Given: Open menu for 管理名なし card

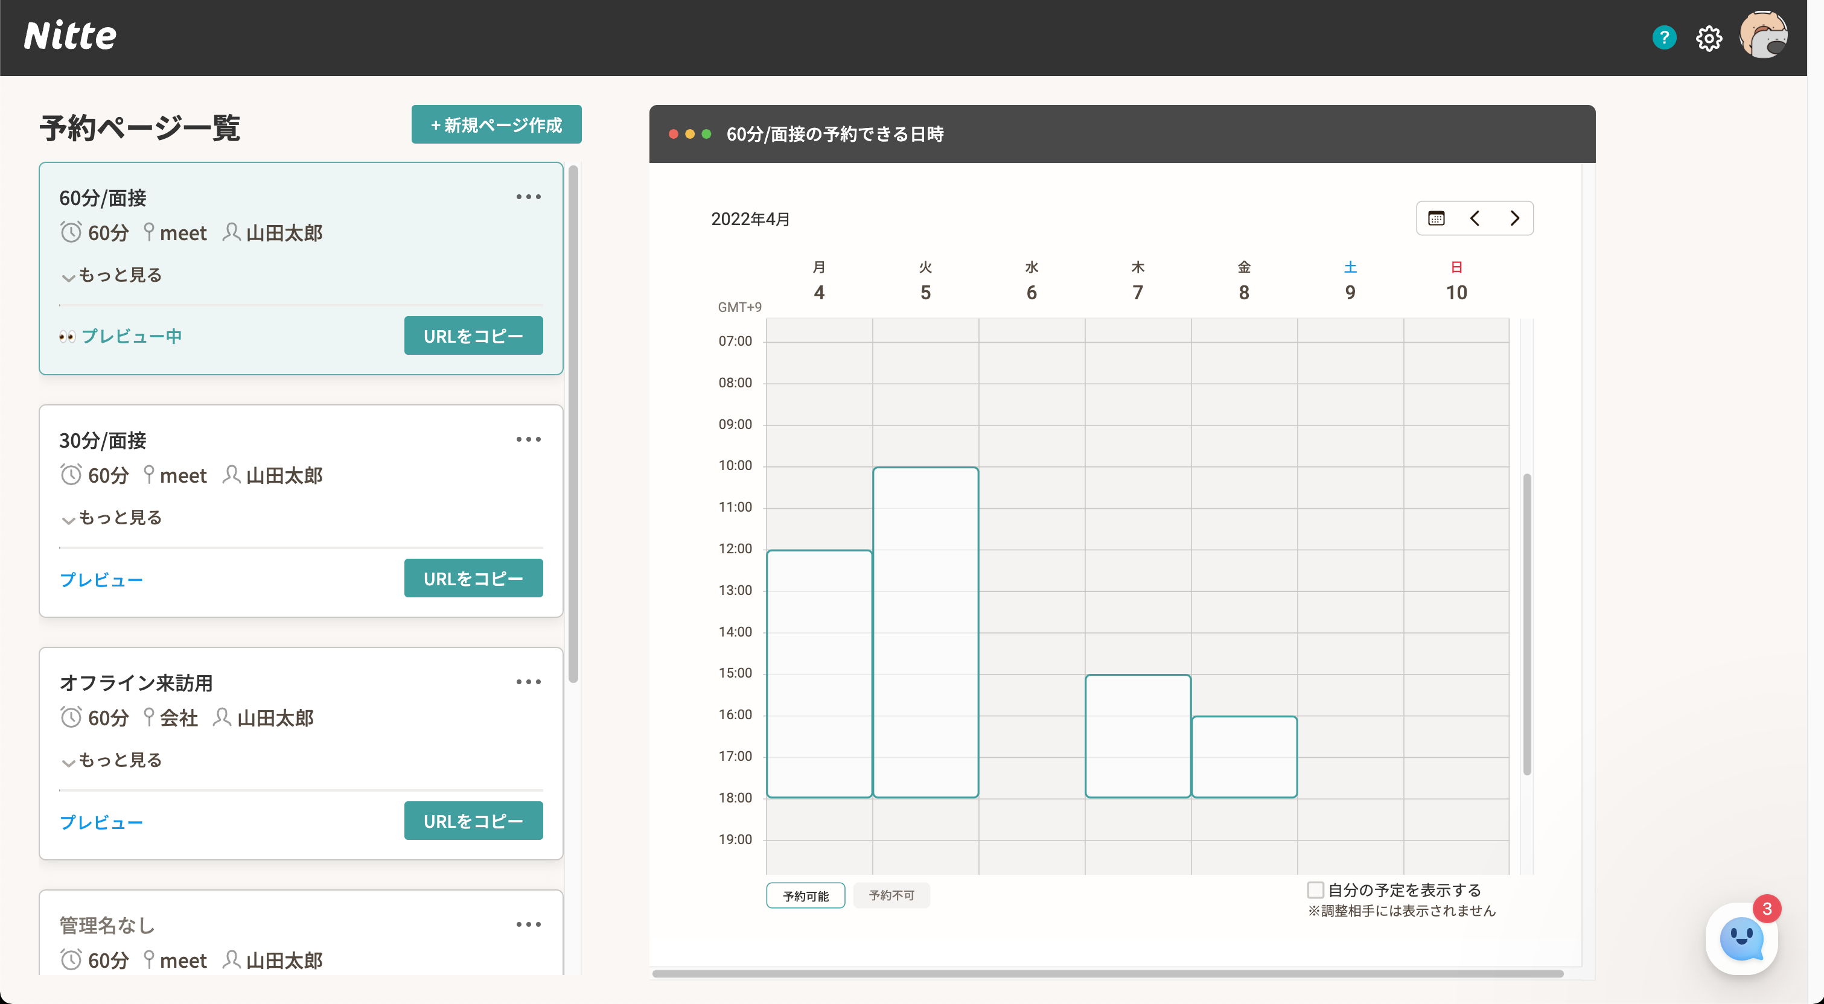Looking at the screenshot, I should pyautogui.click(x=528, y=924).
